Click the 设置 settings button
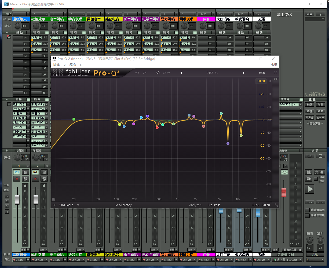 pyautogui.click(x=309, y=14)
